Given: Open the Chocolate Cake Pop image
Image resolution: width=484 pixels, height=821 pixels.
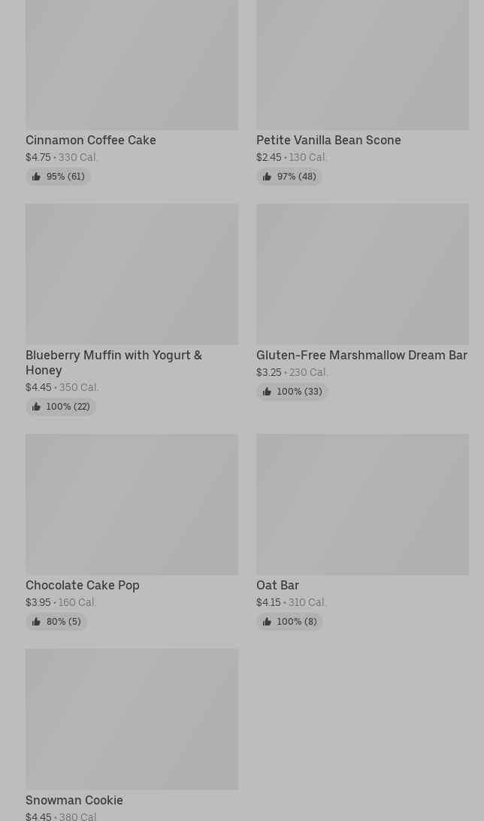Looking at the screenshot, I should [x=132, y=504].
